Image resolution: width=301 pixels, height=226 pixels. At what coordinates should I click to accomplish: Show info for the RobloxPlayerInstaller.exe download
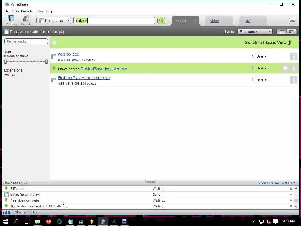tap(294, 68)
